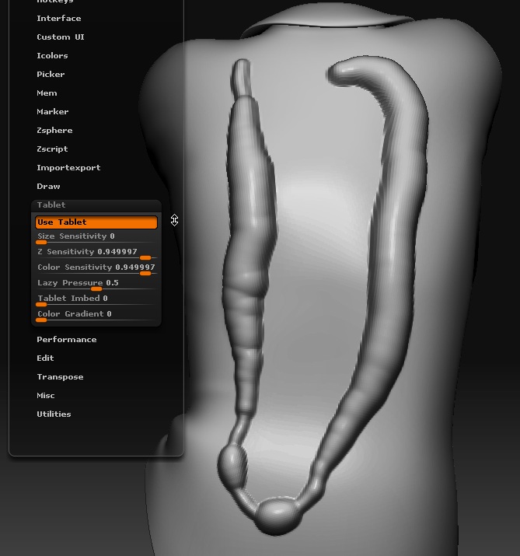Expand the Interface preferences section
Viewport: 520px width, 556px height.
59,19
